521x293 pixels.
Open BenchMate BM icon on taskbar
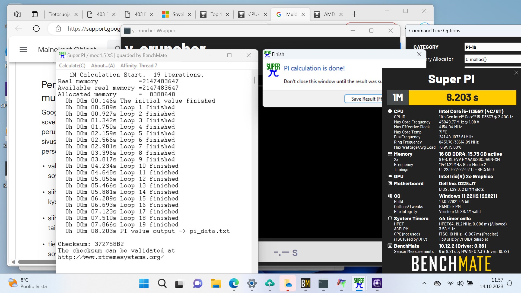point(305,284)
